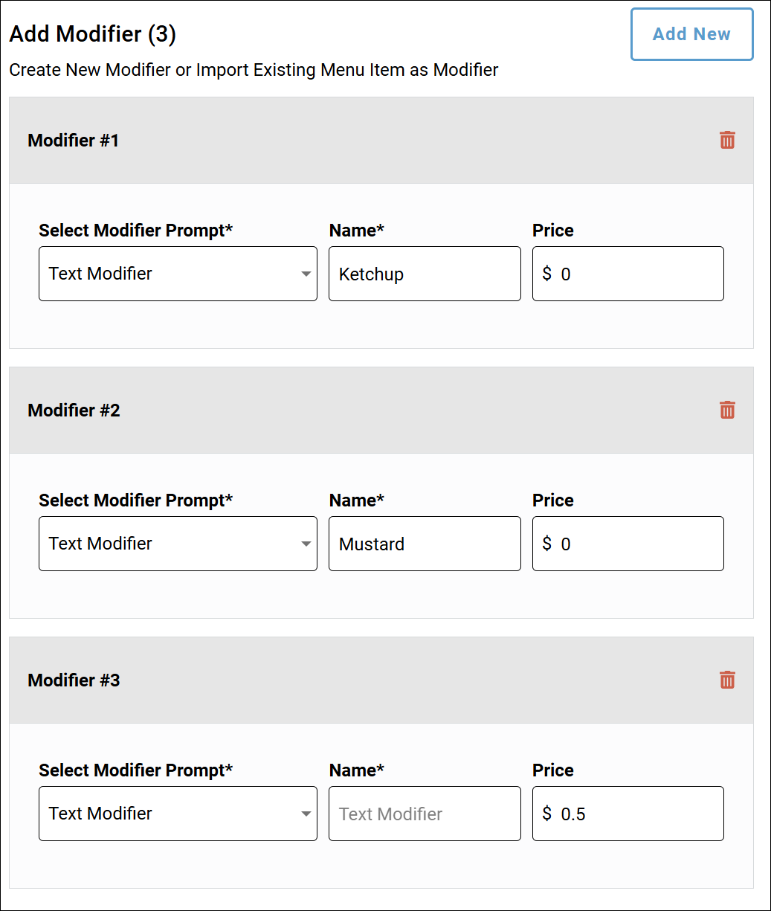Click the Ketchup name field
This screenshot has height=911, width=771.
pyautogui.click(x=425, y=274)
